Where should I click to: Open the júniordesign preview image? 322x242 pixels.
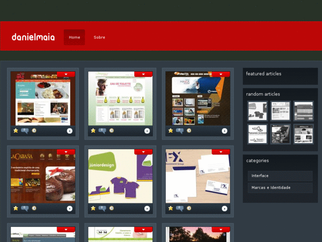(x=120, y=177)
